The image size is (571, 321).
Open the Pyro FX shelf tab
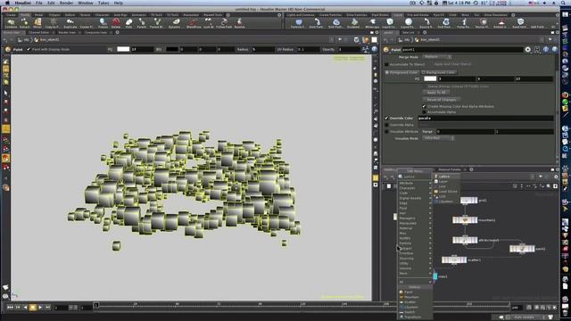pyautogui.click(x=438, y=15)
